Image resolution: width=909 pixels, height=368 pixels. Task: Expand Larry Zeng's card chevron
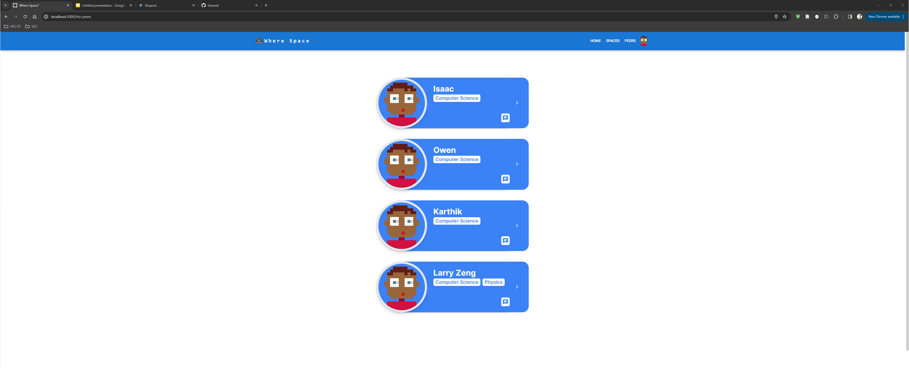pos(517,287)
